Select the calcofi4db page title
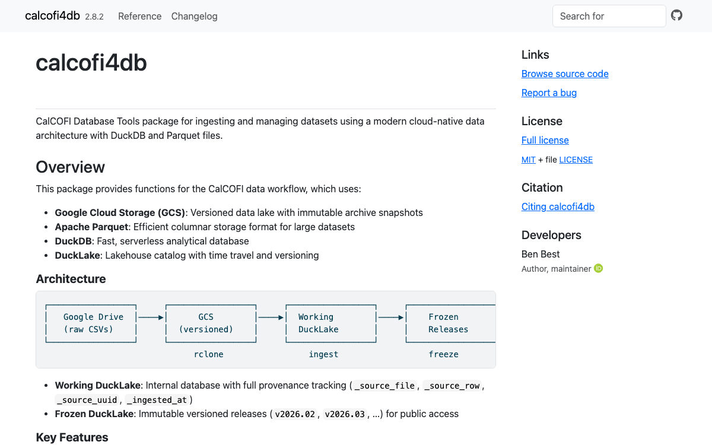Screen dimensions: 712x445 point(91,63)
